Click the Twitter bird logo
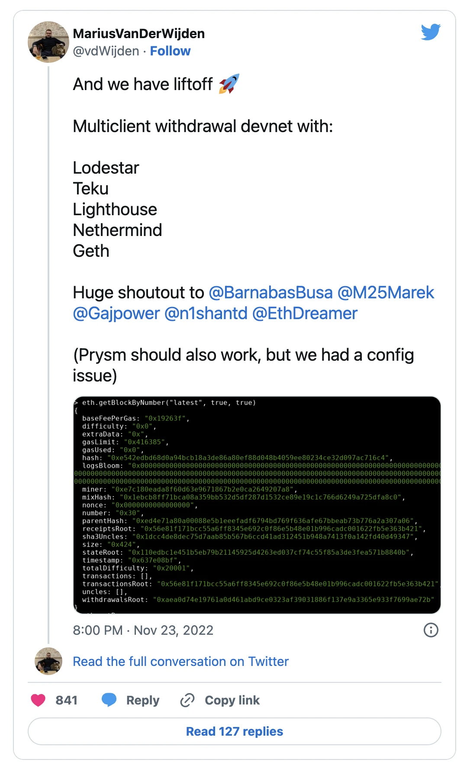This screenshot has width=470, height=769. [x=431, y=32]
